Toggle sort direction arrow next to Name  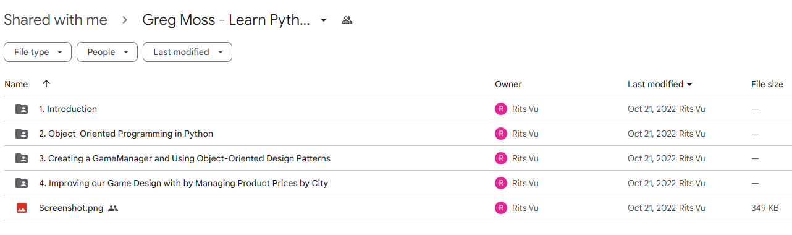46,84
